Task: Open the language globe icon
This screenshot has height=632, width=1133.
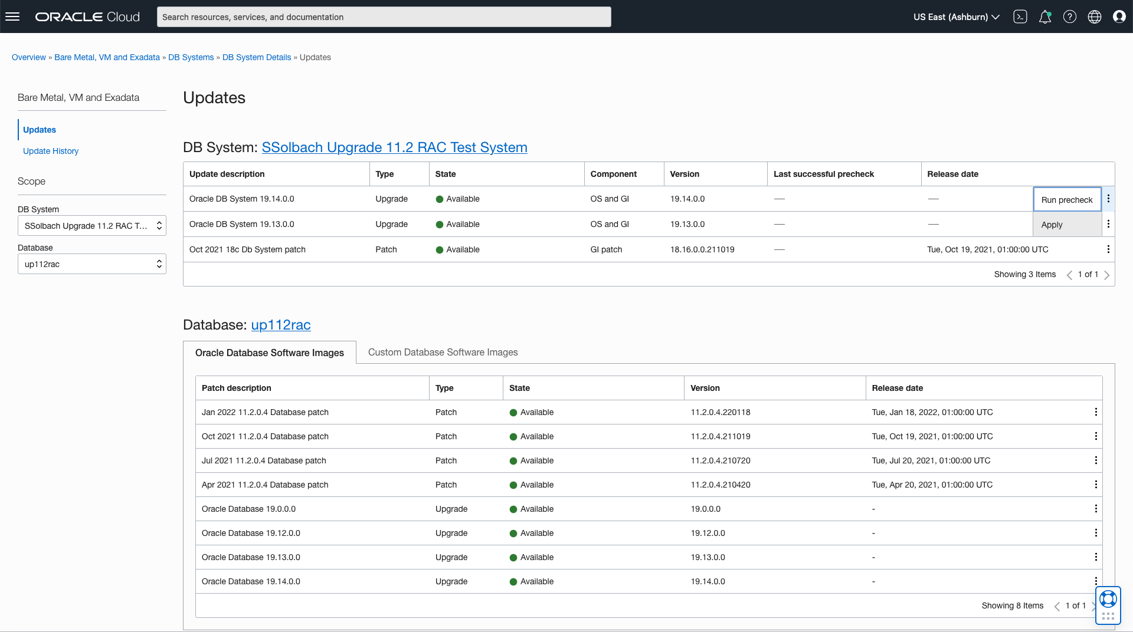Action: pyautogui.click(x=1094, y=17)
